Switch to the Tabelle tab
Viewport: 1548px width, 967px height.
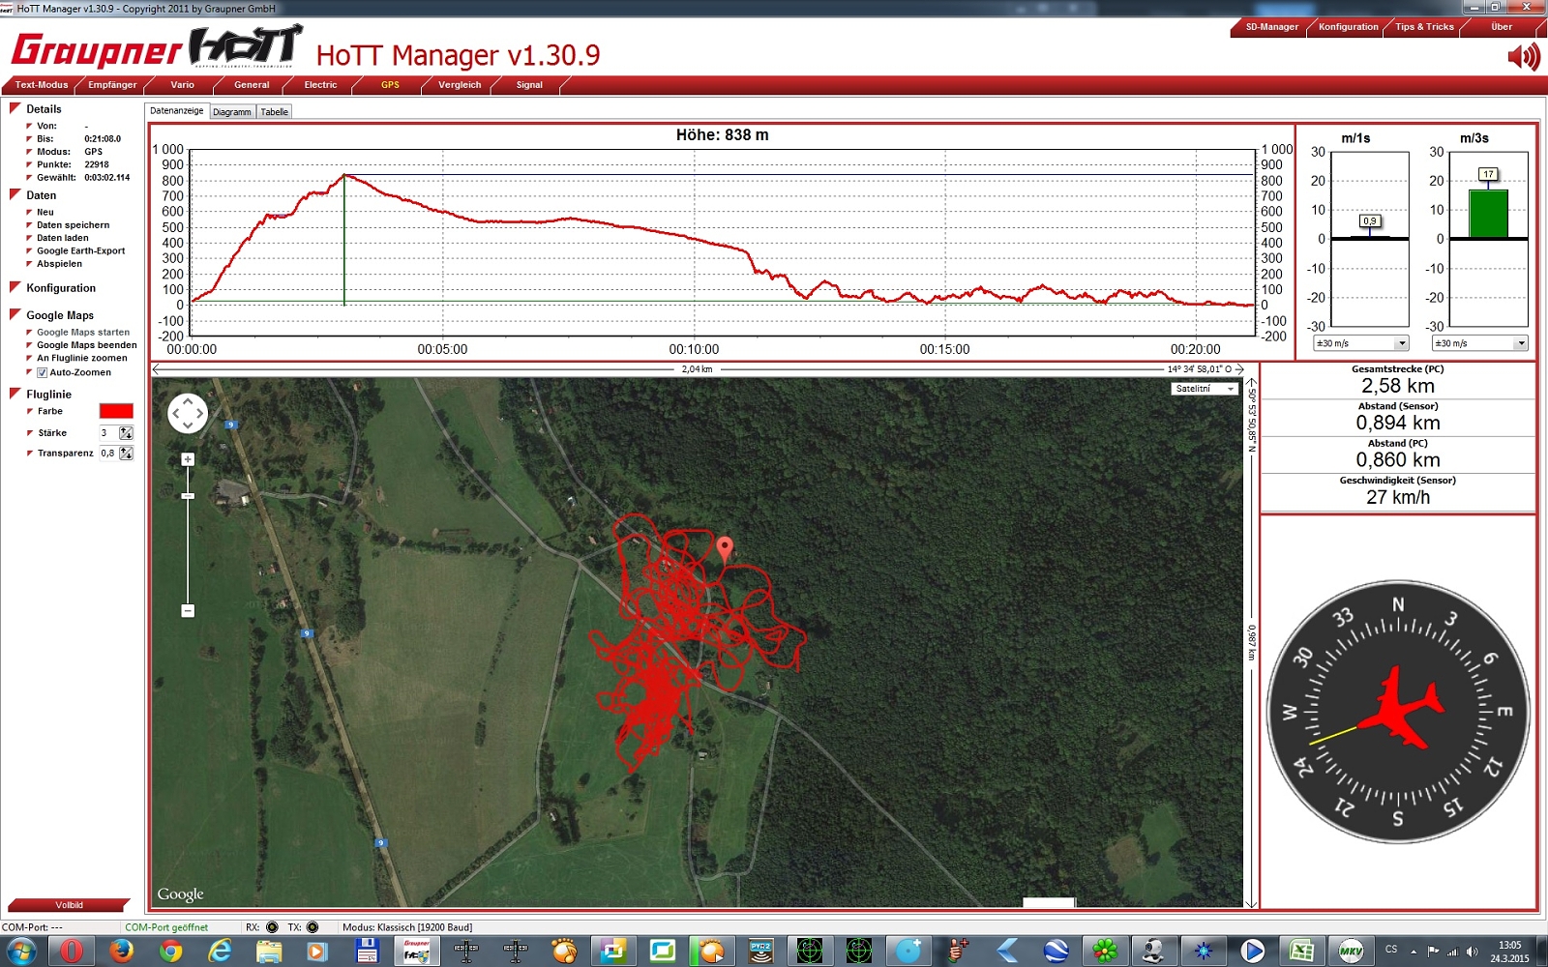275,112
